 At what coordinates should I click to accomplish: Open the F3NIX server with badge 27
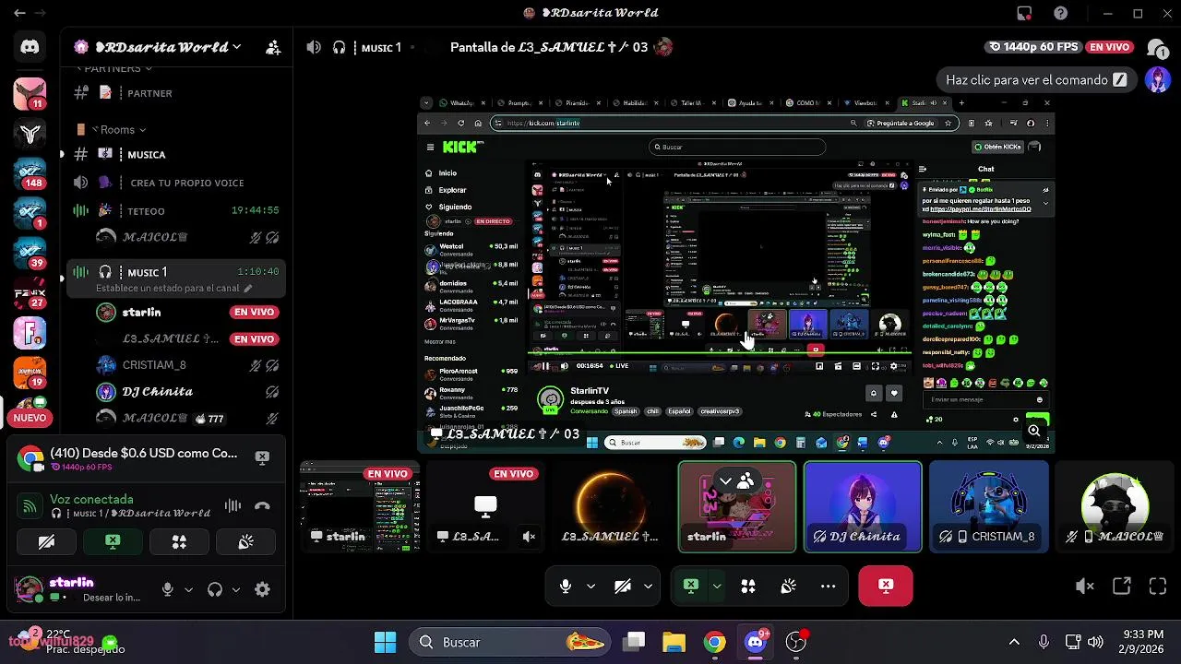(30, 293)
